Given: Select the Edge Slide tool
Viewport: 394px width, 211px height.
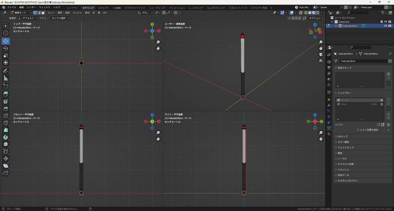Looking at the screenshot, I should click(5, 152).
